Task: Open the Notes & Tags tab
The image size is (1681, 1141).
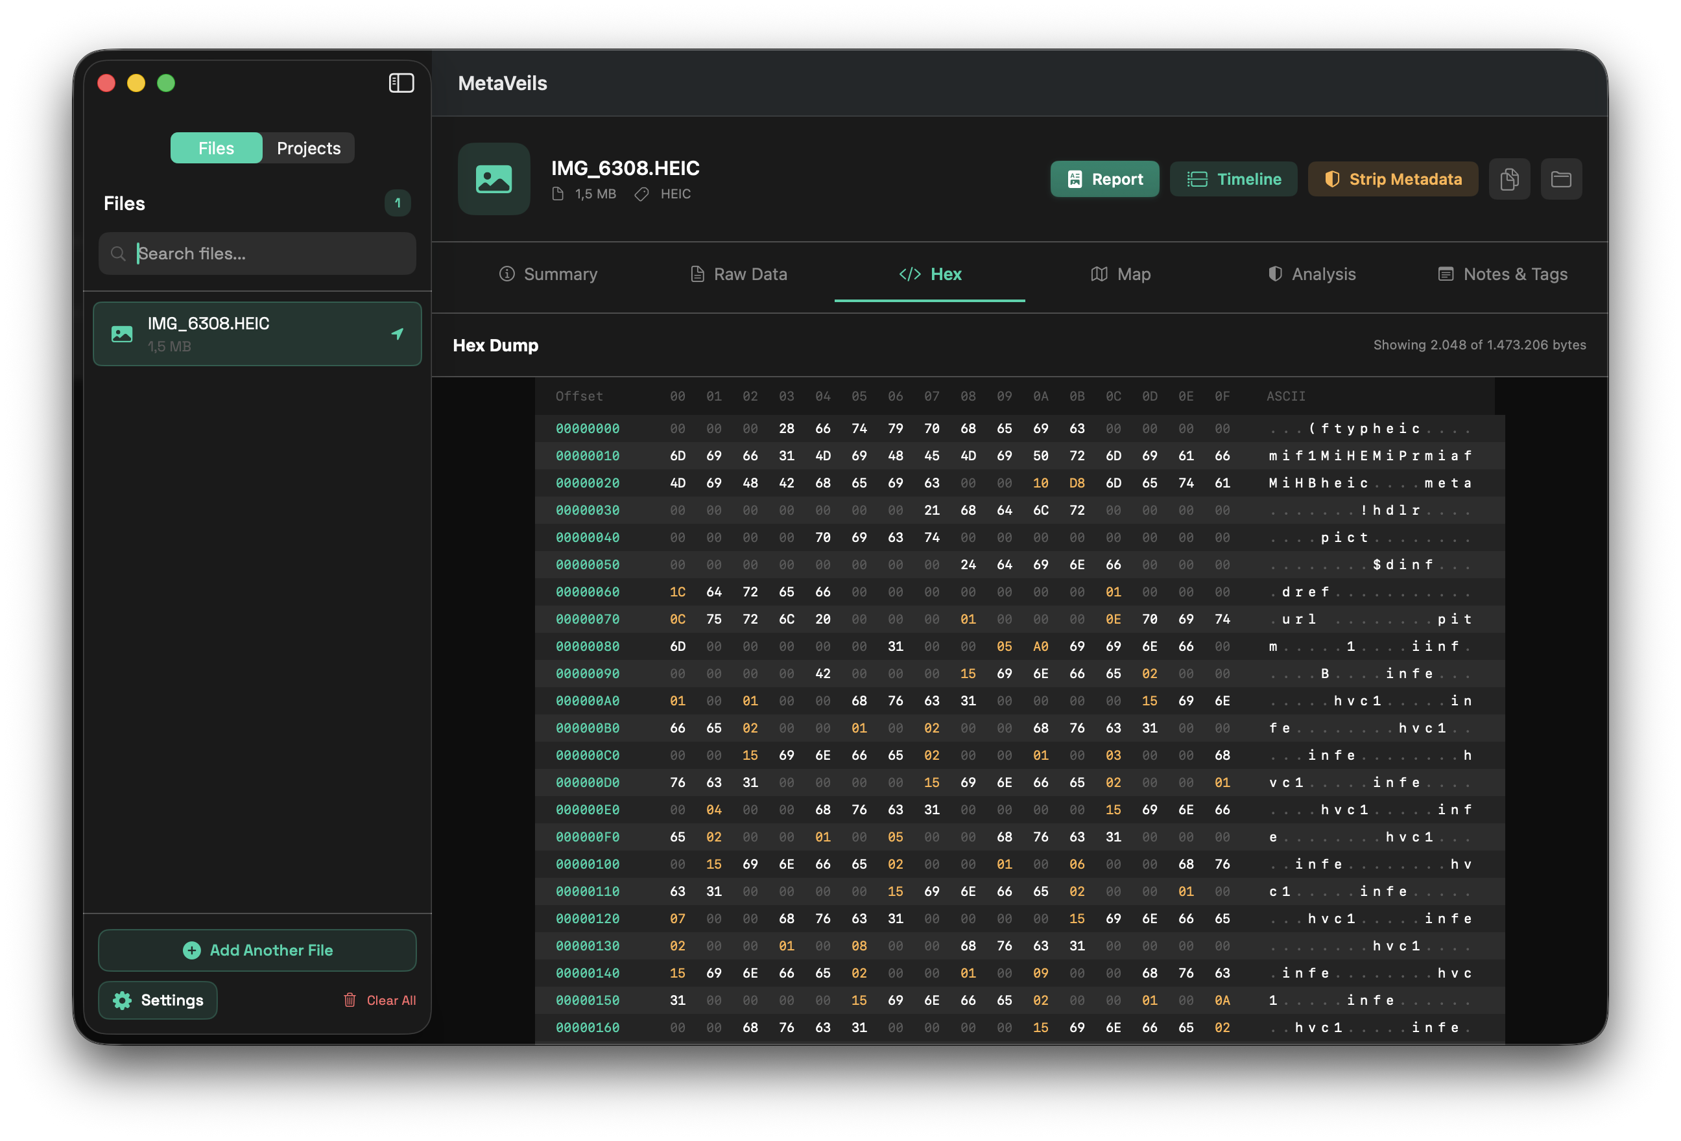Action: (x=1503, y=274)
